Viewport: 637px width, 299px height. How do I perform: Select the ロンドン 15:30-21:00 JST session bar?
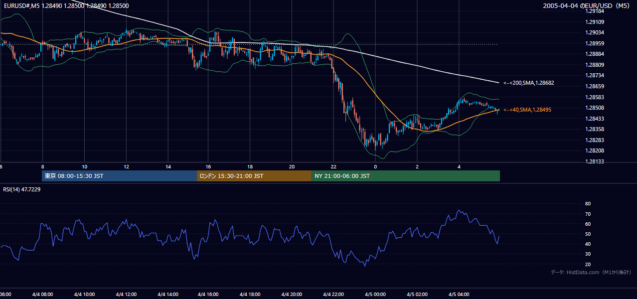coord(254,176)
